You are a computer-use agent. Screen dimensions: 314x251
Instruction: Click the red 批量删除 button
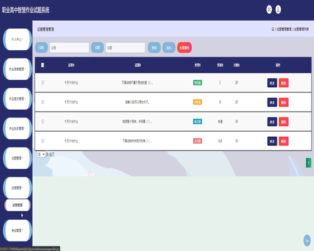click(x=185, y=48)
